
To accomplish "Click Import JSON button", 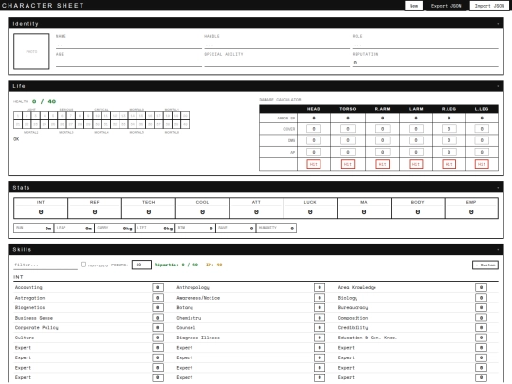I will coord(489,6).
